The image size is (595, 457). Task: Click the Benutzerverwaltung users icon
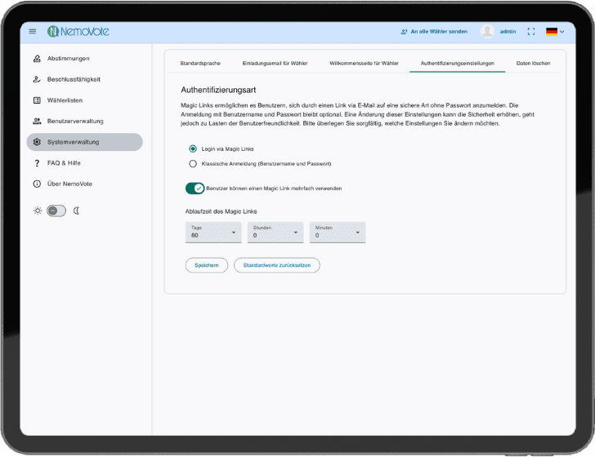tap(37, 122)
